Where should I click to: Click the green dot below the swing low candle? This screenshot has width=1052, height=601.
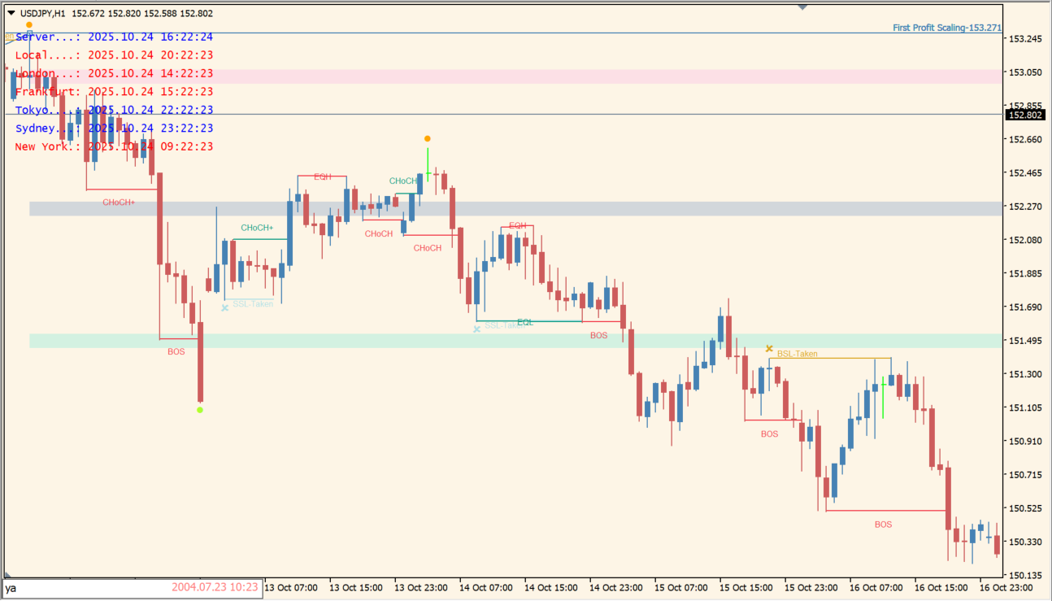[200, 410]
